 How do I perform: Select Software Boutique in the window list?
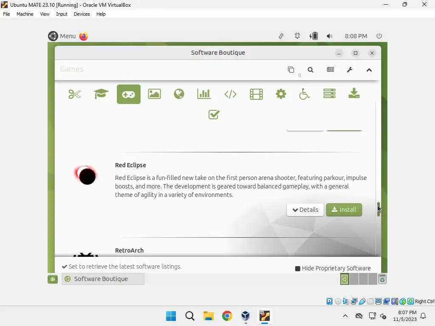pyautogui.click(x=103, y=279)
